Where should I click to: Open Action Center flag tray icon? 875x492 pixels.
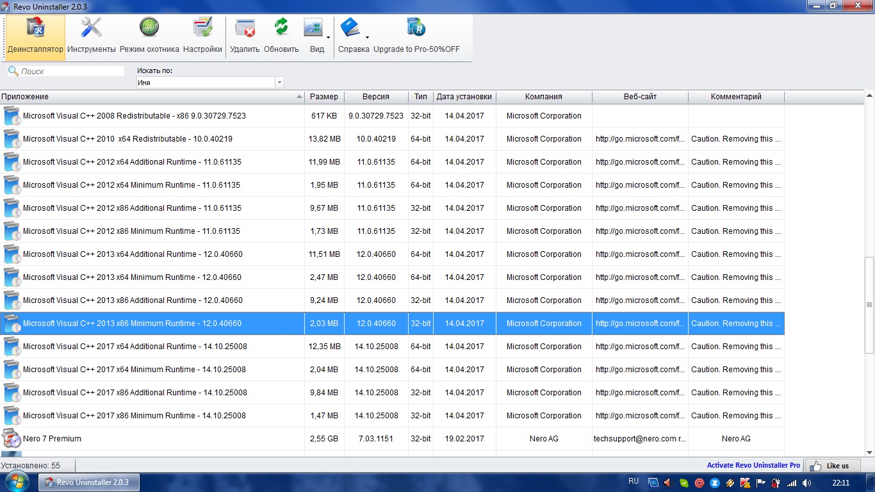click(761, 483)
